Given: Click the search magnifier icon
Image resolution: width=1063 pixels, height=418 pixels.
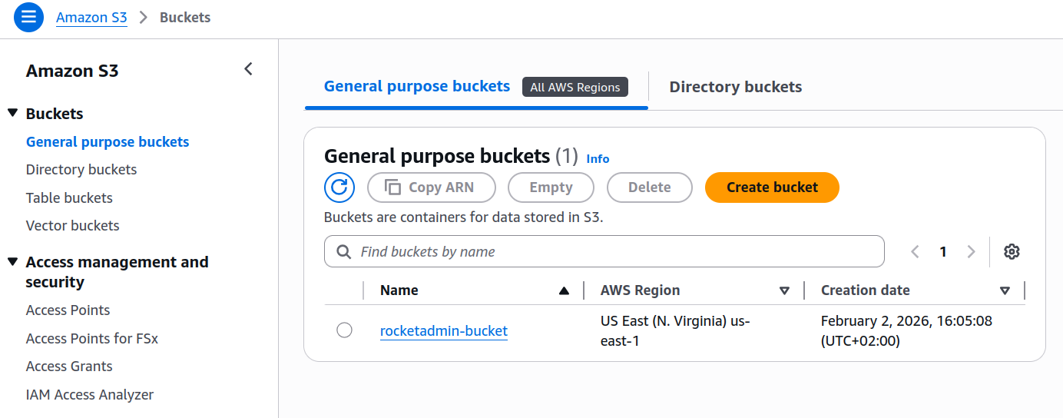Looking at the screenshot, I should 343,251.
